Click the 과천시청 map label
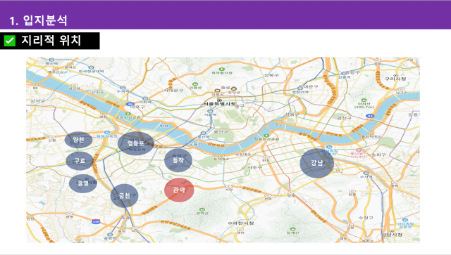This screenshot has width=451, height=255. pos(242,223)
